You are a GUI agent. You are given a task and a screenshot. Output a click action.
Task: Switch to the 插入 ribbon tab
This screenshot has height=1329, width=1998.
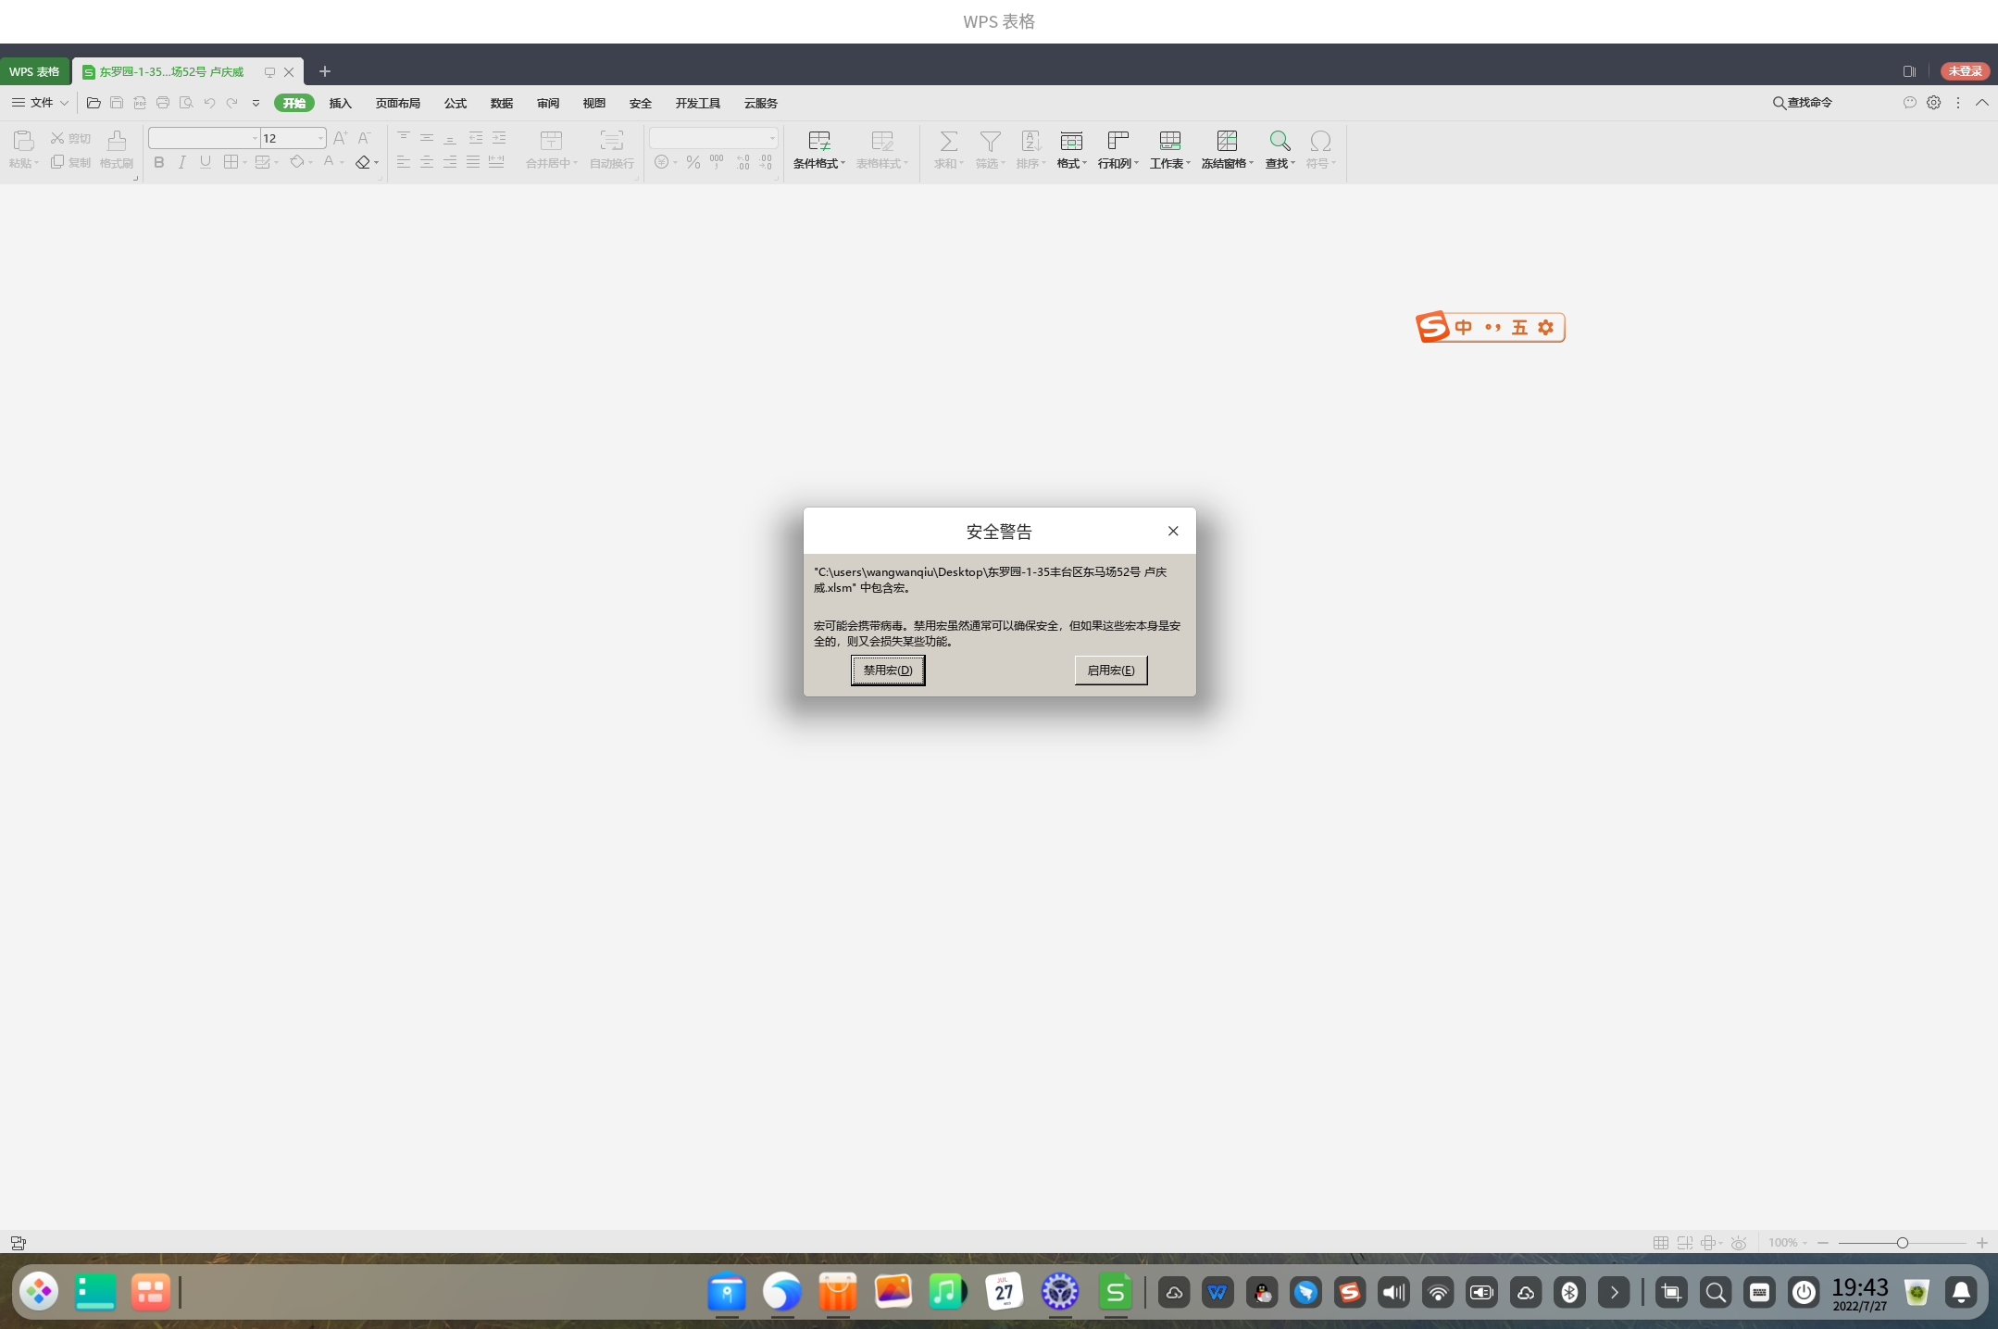340,103
